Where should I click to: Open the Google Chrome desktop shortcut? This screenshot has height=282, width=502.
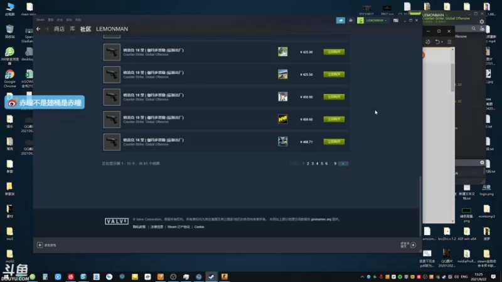click(9, 79)
